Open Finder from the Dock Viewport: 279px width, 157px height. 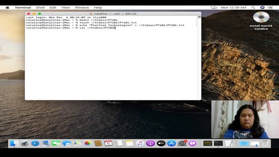click(14, 143)
